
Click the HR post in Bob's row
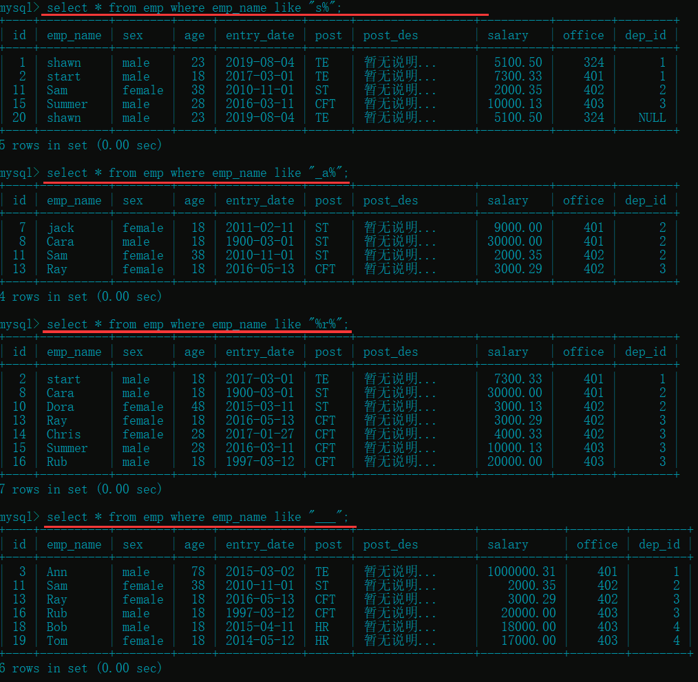(322, 627)
